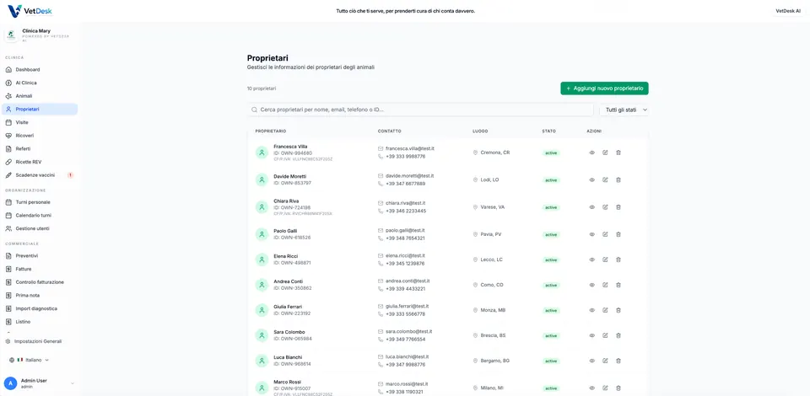Focus the Cerca proprietari search field
Screen dimensions: 810x396
tap(420, 110)
